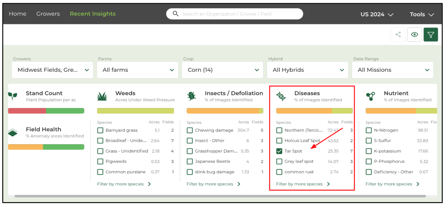Check the Grey leaf spot checkbox
Viewport: 445px width, 205px height.
[279, 162]
